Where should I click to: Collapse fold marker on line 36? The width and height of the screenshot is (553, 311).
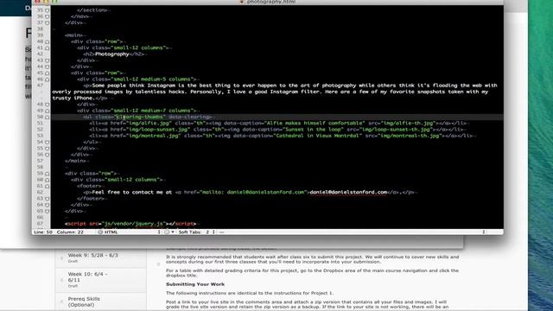click(x=47, y=16)
